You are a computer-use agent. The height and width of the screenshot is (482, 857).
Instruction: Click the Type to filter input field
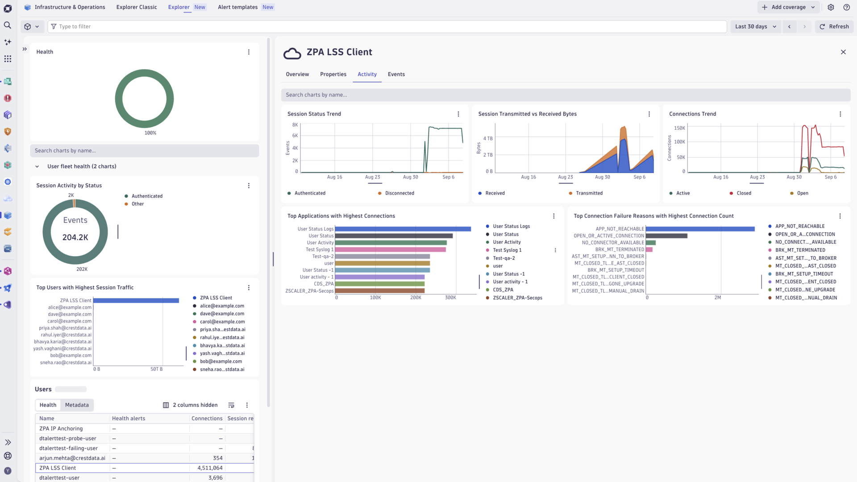387,27
